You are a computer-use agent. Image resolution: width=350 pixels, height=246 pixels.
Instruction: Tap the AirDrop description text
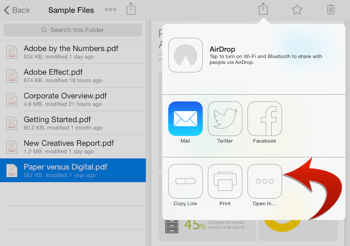pyautogui.click(x=266, y=59)
